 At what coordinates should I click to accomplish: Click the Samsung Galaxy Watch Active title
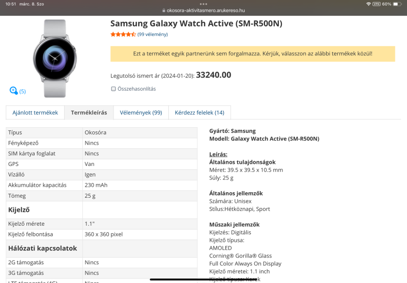[196, 23]
